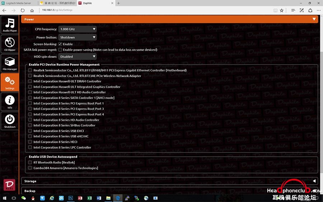Click the Daphile logo at sidebar bottom
323x202 pixels.
[x=9, y=185]
